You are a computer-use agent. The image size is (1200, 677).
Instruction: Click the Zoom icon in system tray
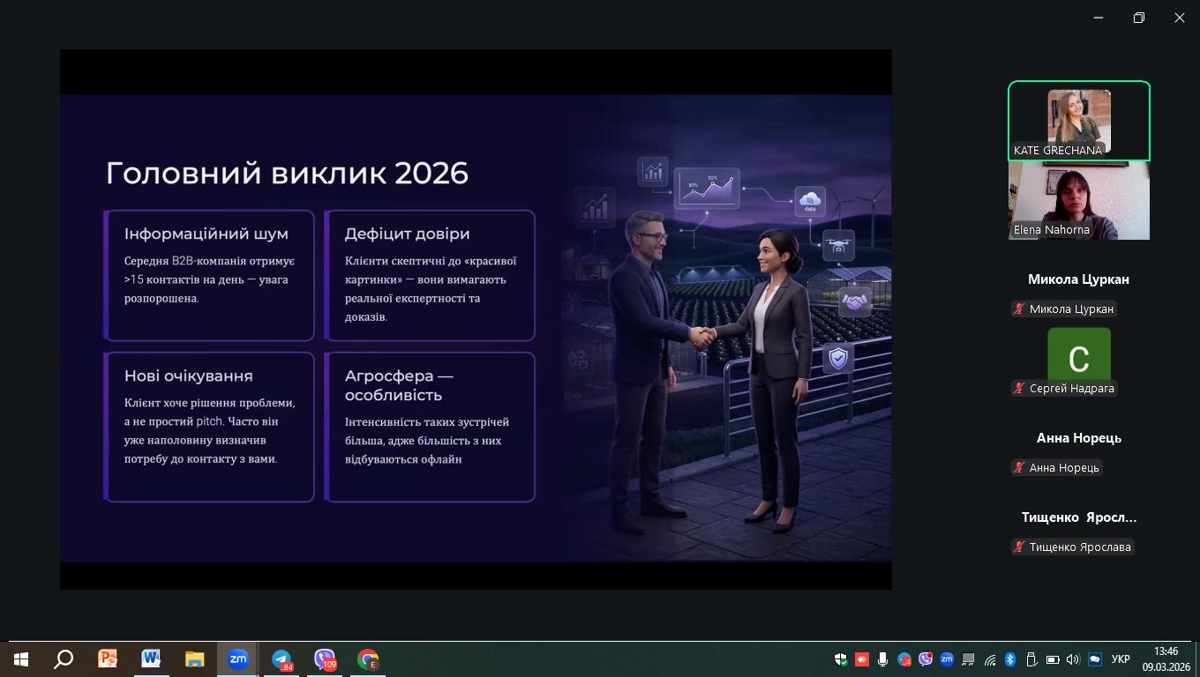click(947, 659)
